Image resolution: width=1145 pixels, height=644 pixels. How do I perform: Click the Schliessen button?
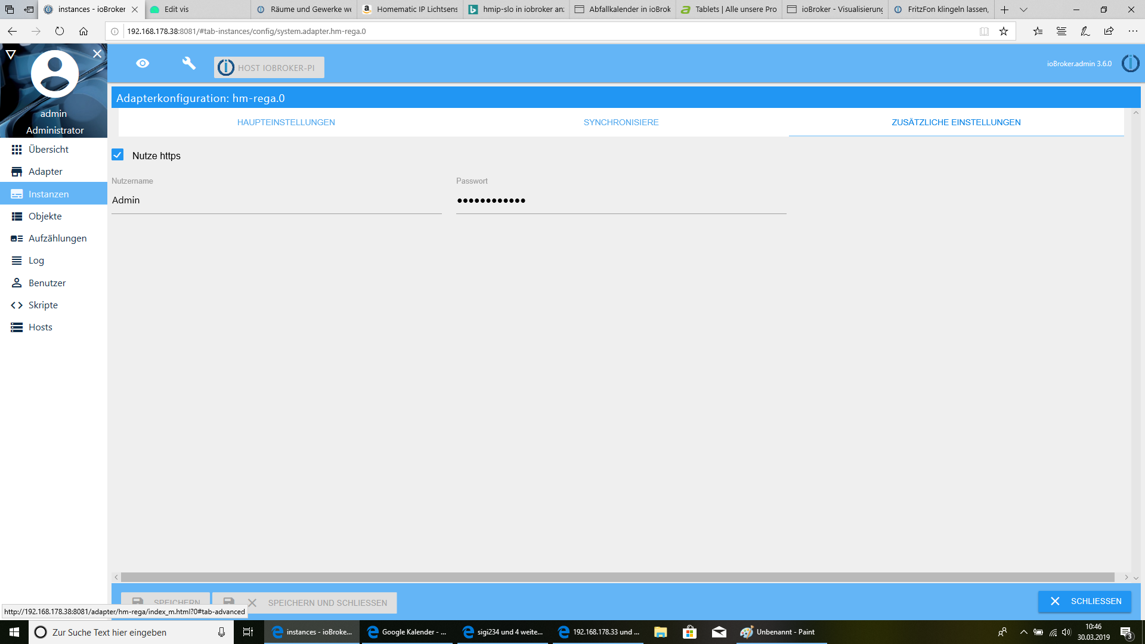[x=1084, y=601]
